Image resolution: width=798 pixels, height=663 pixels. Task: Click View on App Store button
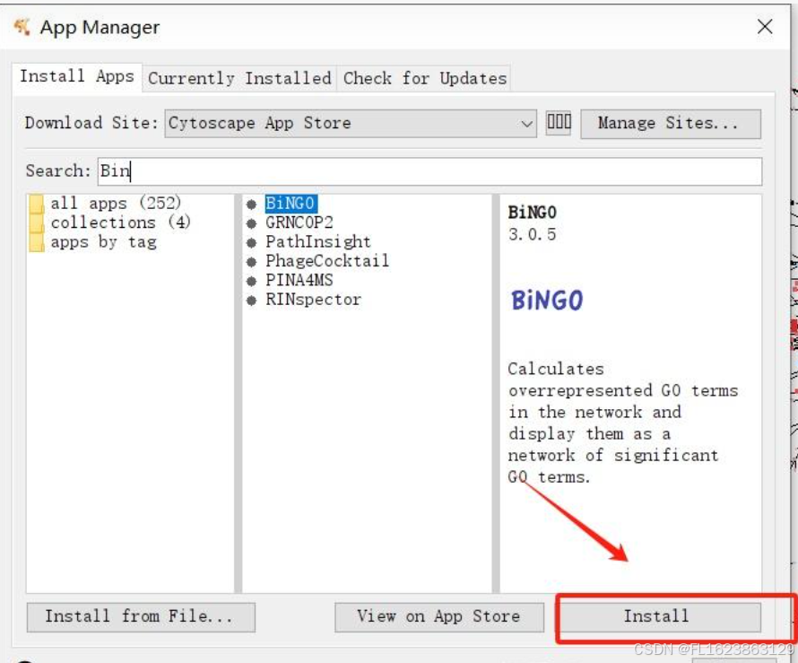coord(439,616)
